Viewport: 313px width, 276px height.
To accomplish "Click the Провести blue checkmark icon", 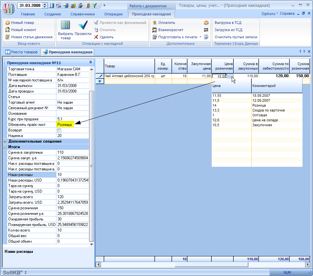I will coord(83,25).
